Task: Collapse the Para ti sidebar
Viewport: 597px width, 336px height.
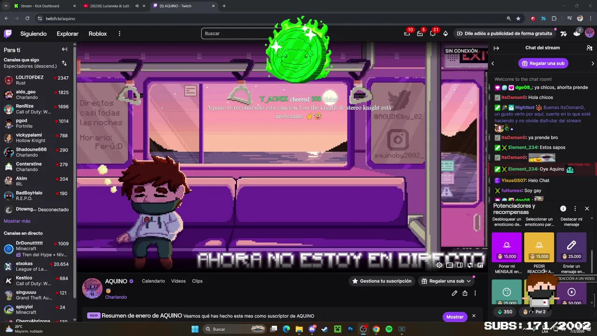Action: click(64, 49)
